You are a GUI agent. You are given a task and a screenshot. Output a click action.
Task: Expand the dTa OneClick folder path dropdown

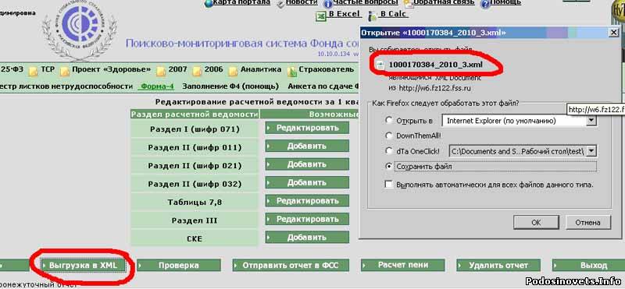pos(591,151)
